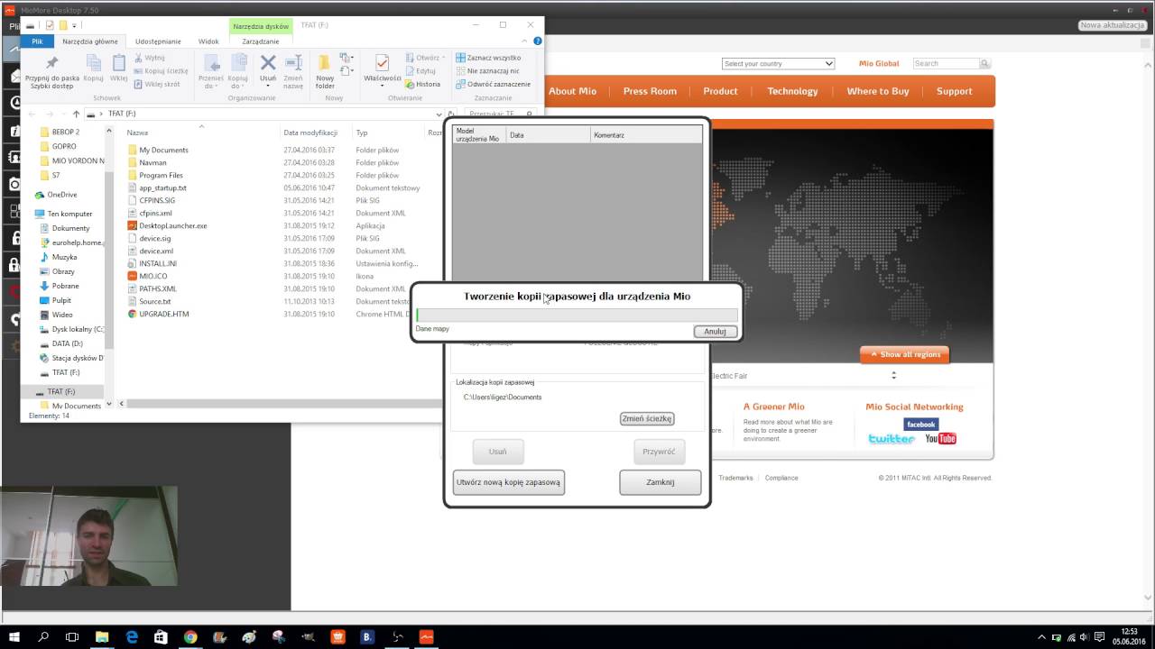Click the red X Usuń icon

268,62
